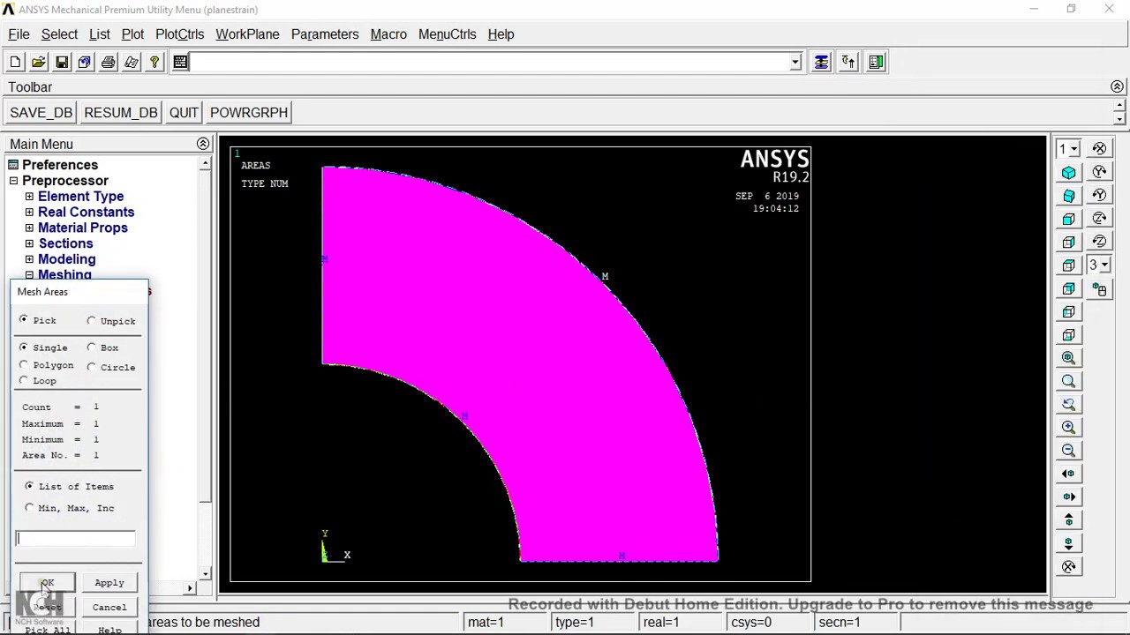Click the RESUM_DB toolbar button
Screen dimensions: 1130x635
[x=121, y=113]
